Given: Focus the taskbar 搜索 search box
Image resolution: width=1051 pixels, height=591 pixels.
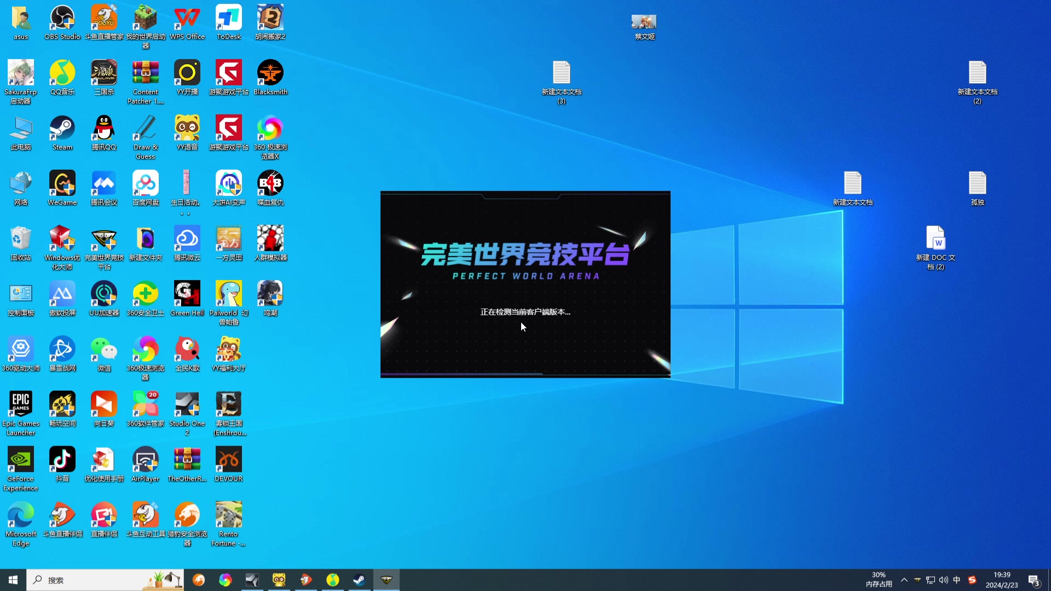Looking at the screenshot, I should (105, 580).
